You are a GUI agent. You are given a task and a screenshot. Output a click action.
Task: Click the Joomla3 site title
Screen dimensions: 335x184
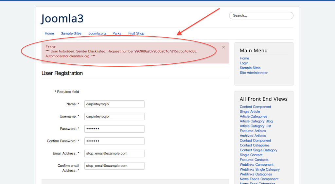click(62, 18)
